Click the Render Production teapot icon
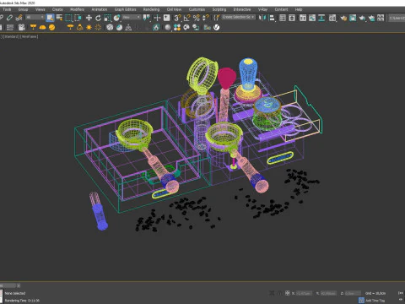This screenshot has width=405, height=304. click(362, 18)
